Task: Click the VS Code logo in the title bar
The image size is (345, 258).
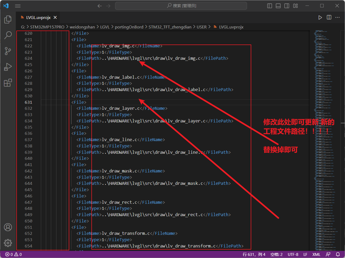Action: [6, 6]
